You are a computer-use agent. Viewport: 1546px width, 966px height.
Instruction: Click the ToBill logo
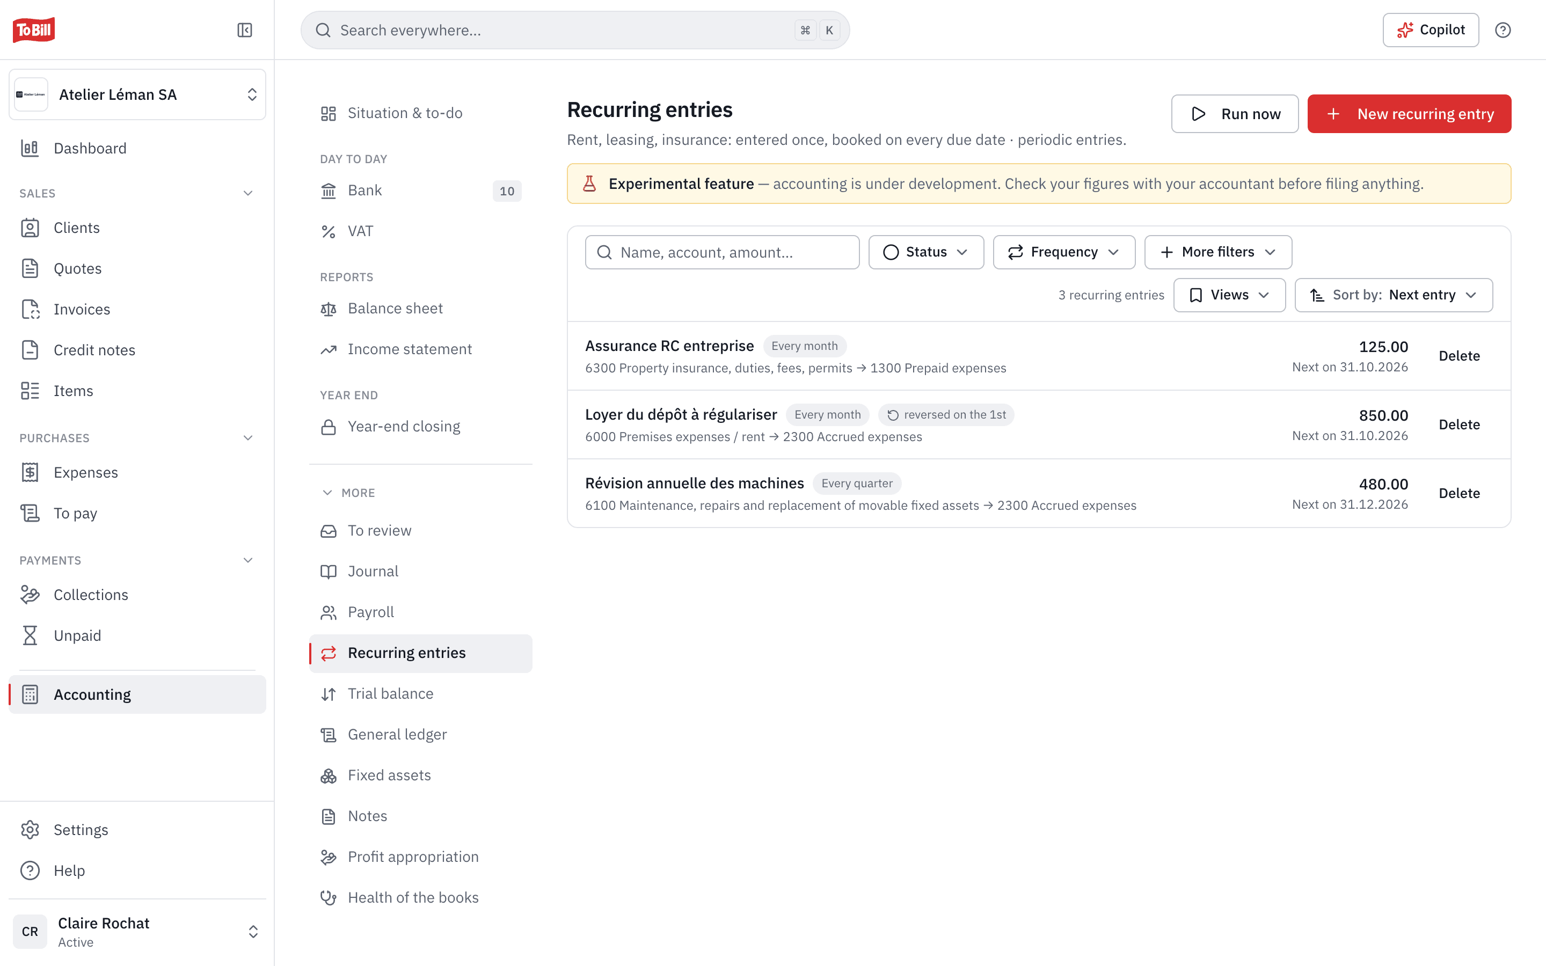(34, 30)
